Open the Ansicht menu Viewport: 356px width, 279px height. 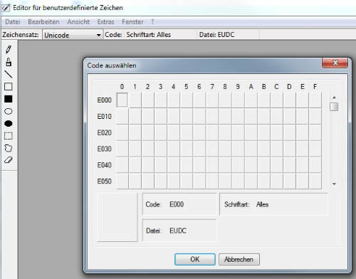click(78, 22)
